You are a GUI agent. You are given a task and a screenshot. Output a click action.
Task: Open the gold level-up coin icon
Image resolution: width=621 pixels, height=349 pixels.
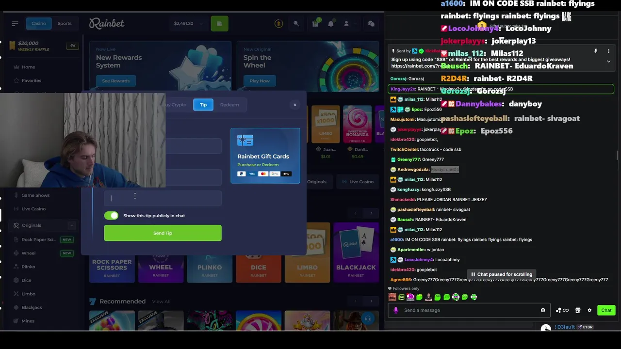coord(278,23)
